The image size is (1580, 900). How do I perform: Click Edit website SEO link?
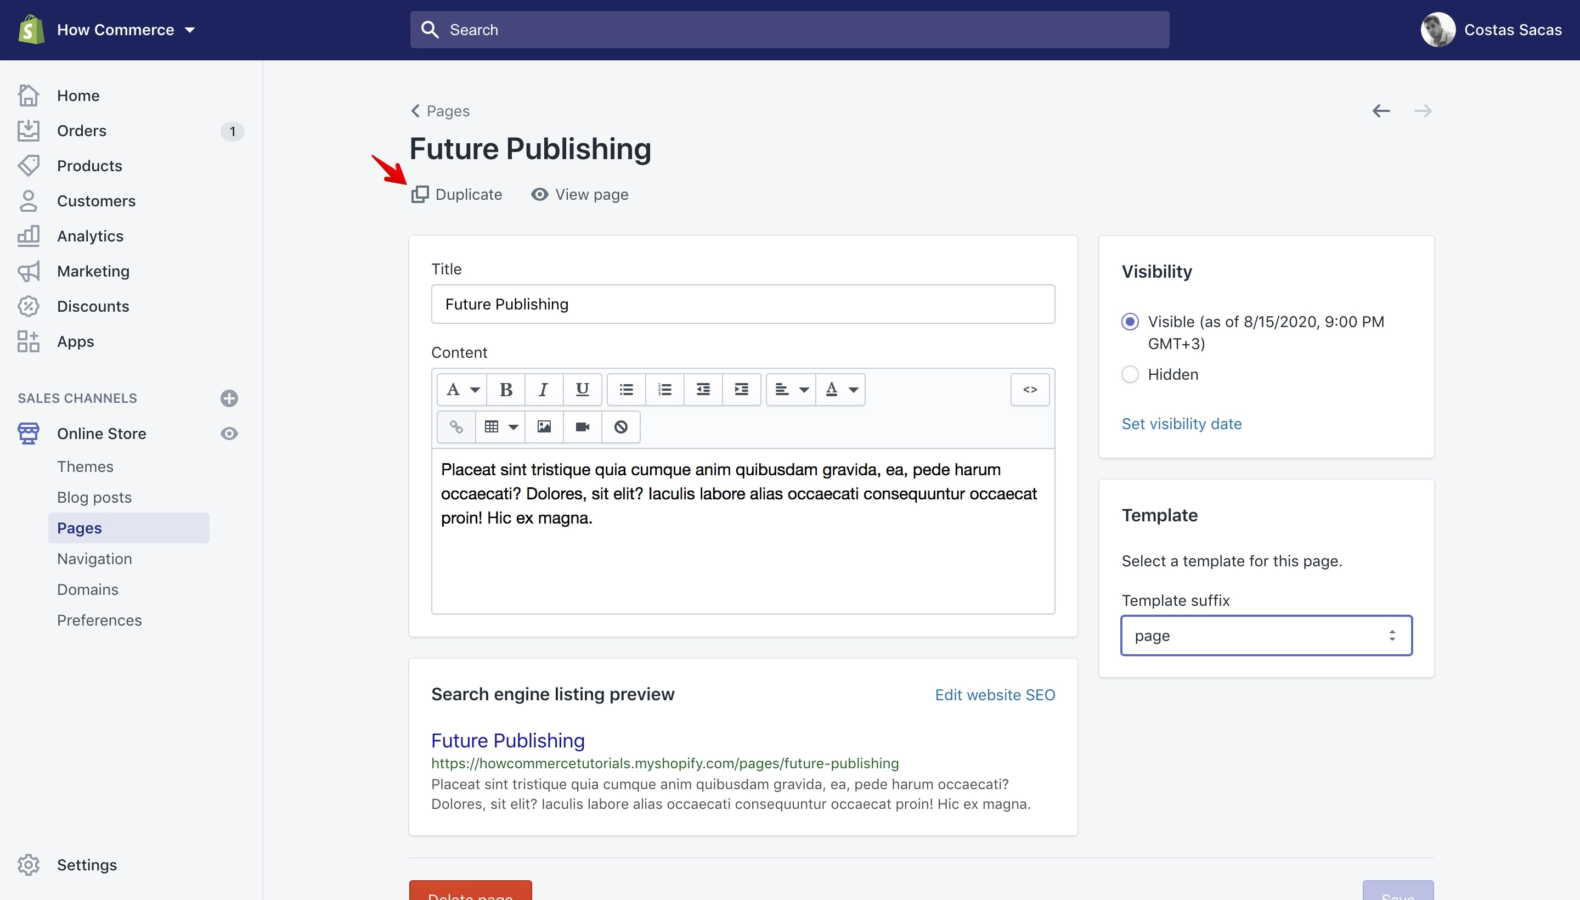[x=995, y=695]
